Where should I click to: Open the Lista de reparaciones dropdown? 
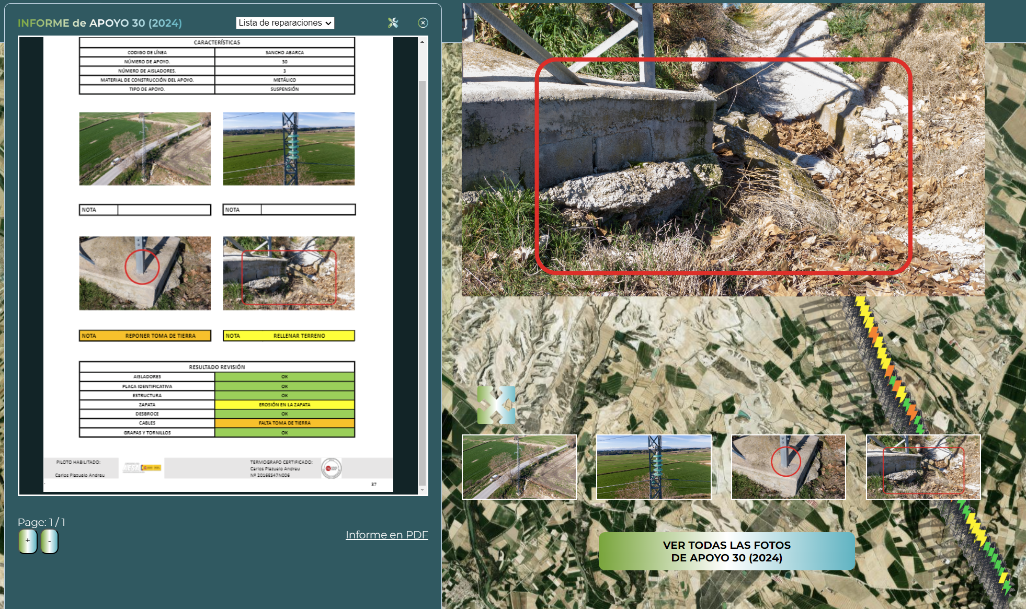pyautogui.click(x=285, y=22)
